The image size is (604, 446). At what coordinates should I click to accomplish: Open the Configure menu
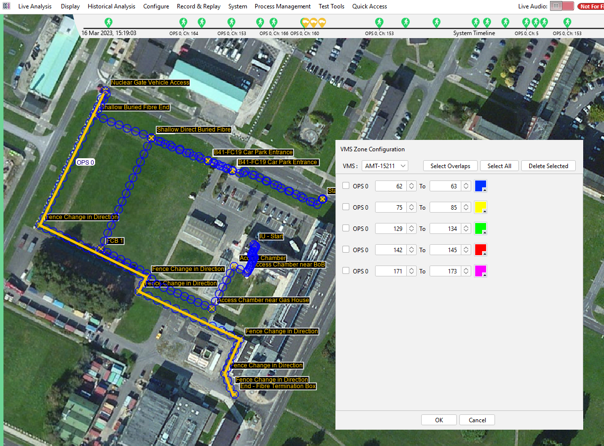coord(156,6)
